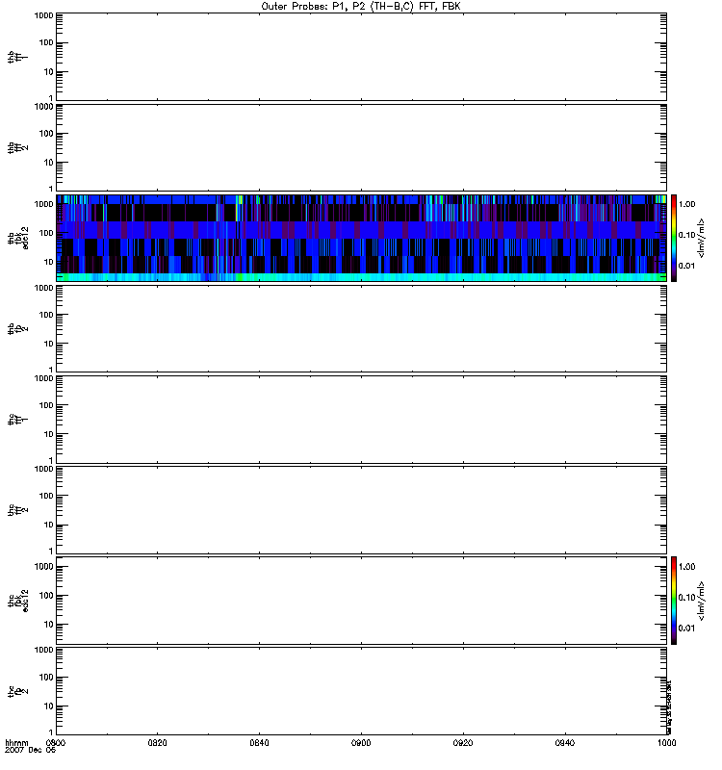Screen dimensions: 722x770
Task: Click the color bar beside the thb fbk spectrogram
Action: tap(674, 238)
